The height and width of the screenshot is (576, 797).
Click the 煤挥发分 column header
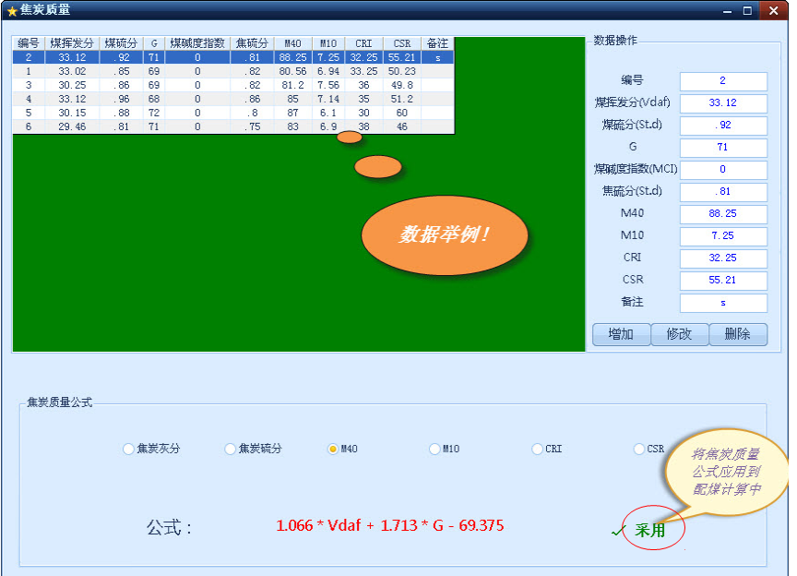pyautogui.click(x=72, y=43)
